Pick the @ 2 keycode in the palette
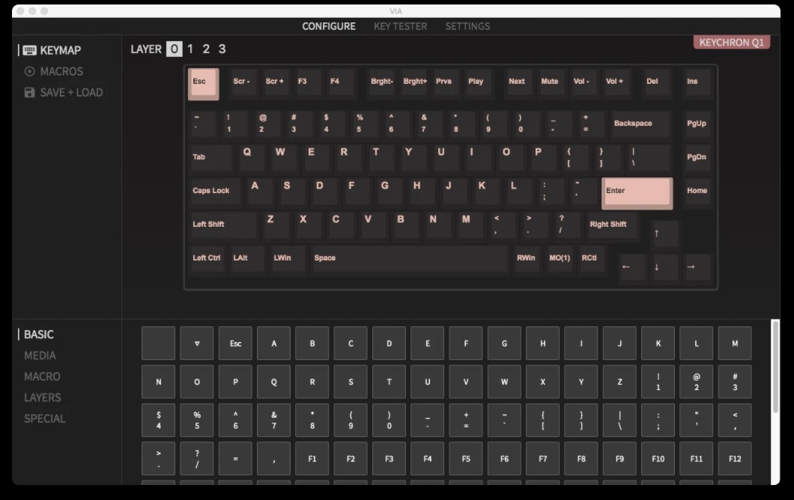This screenshot has width=794, height=500. click(697, 382)
